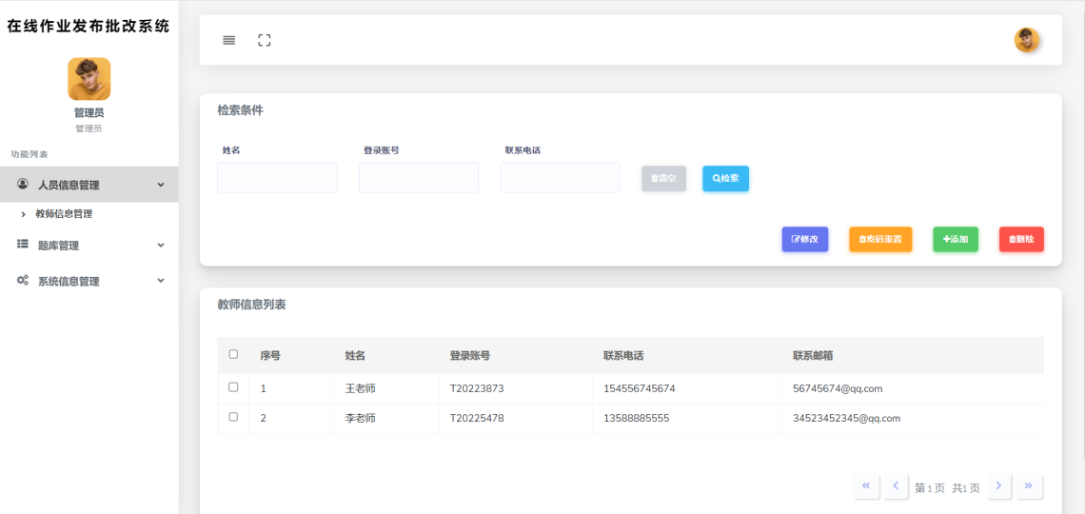Click the account cell T20223873

(477, 388)
